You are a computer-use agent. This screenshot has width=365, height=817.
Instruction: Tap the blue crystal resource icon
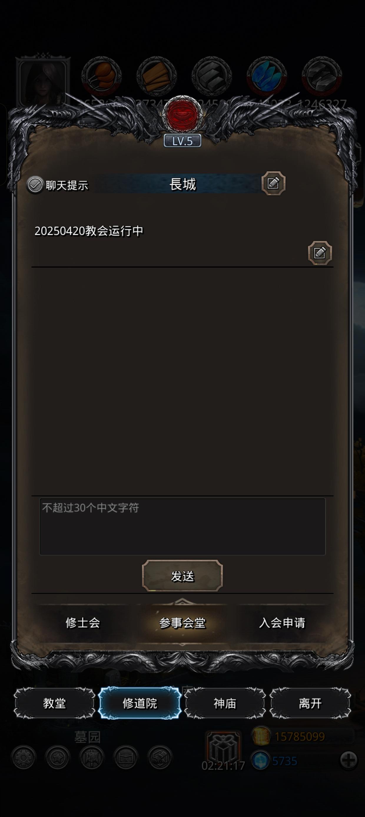267,76
